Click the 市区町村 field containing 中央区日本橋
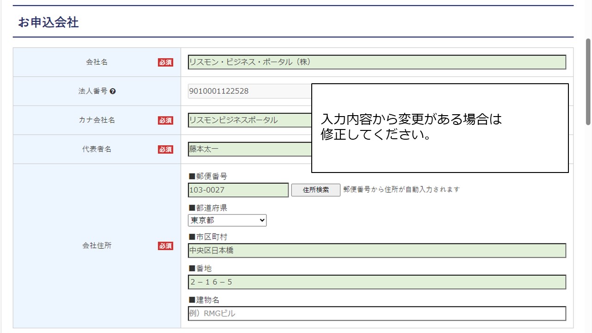592x333 pixels. pyautogui.click(x=377, y=251)
